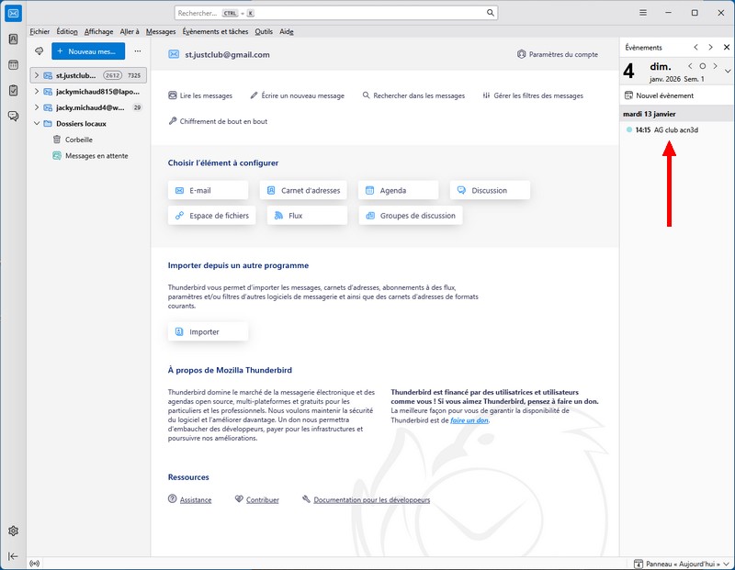Open the Address Book from the left sidebar
The height and width of the screenshot is (570, 735).
tap(14, 39)
